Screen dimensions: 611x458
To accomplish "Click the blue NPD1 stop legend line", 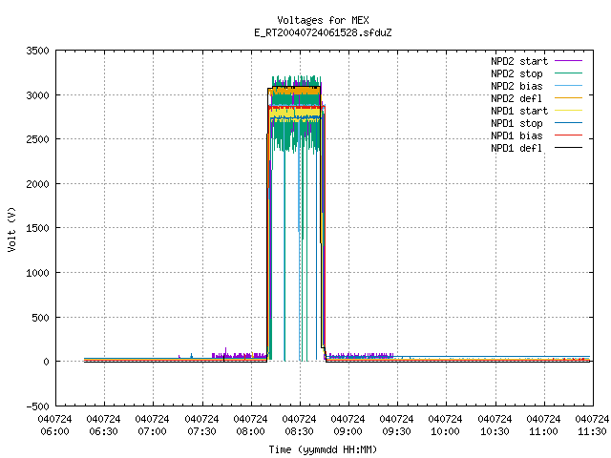I will (x=569, y=123).
